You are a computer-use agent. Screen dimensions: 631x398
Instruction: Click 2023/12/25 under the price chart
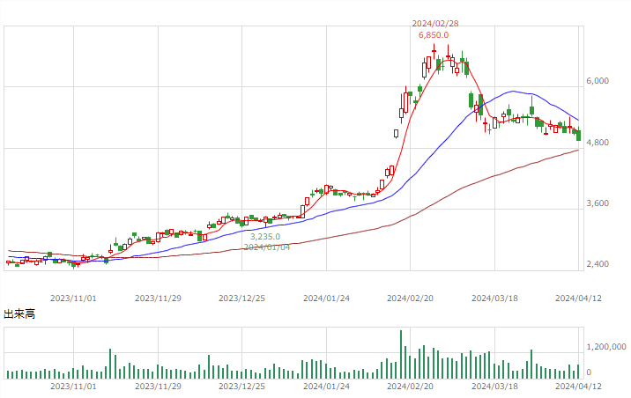[x=241, y=298]
